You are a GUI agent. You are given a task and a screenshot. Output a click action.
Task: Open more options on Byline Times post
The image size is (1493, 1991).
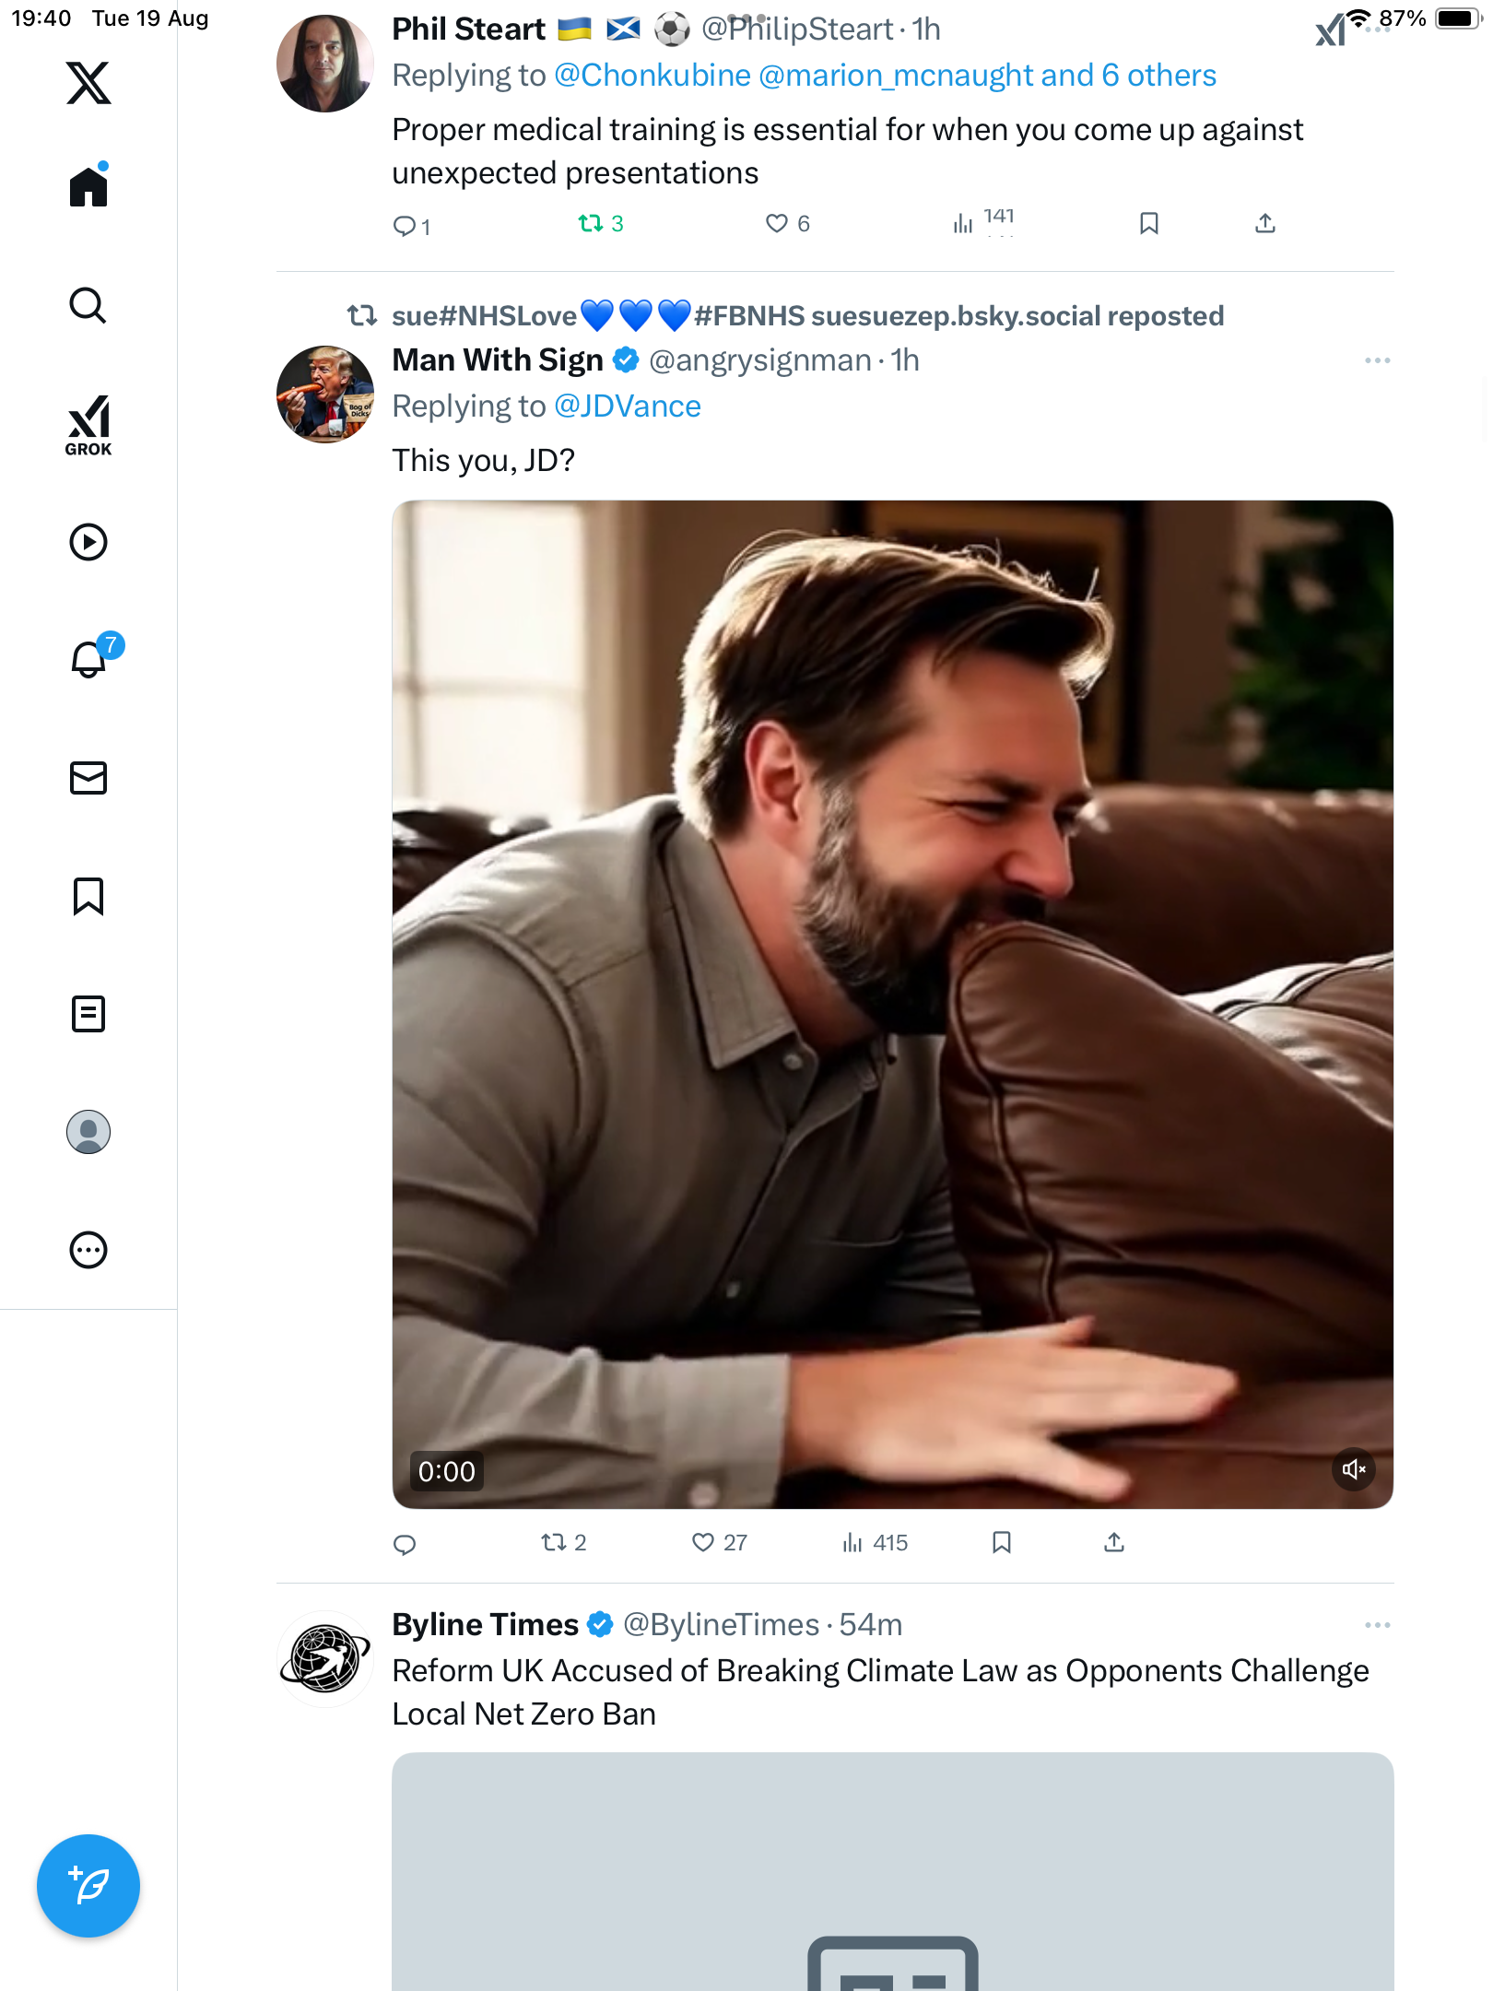[1377, 1625]
